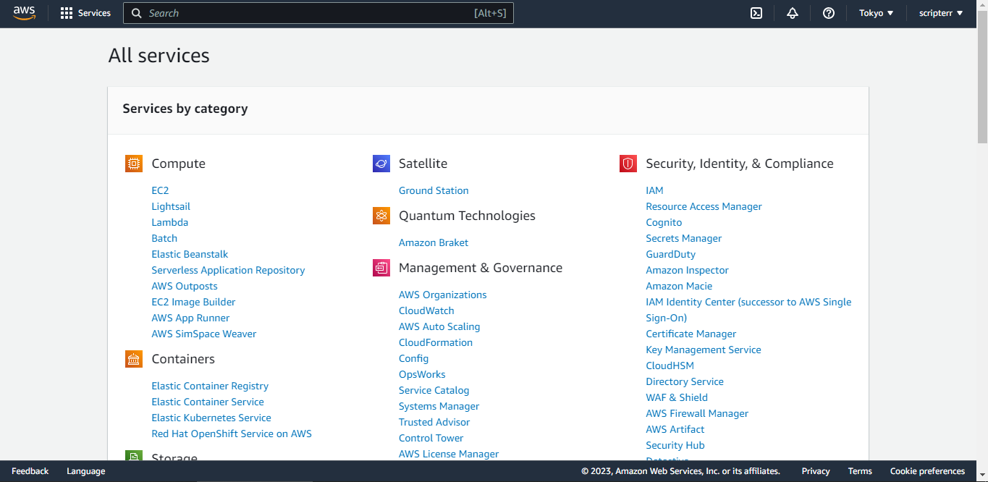Open Trusted Advisor link

pyautogui.click(x=434, y=422)
